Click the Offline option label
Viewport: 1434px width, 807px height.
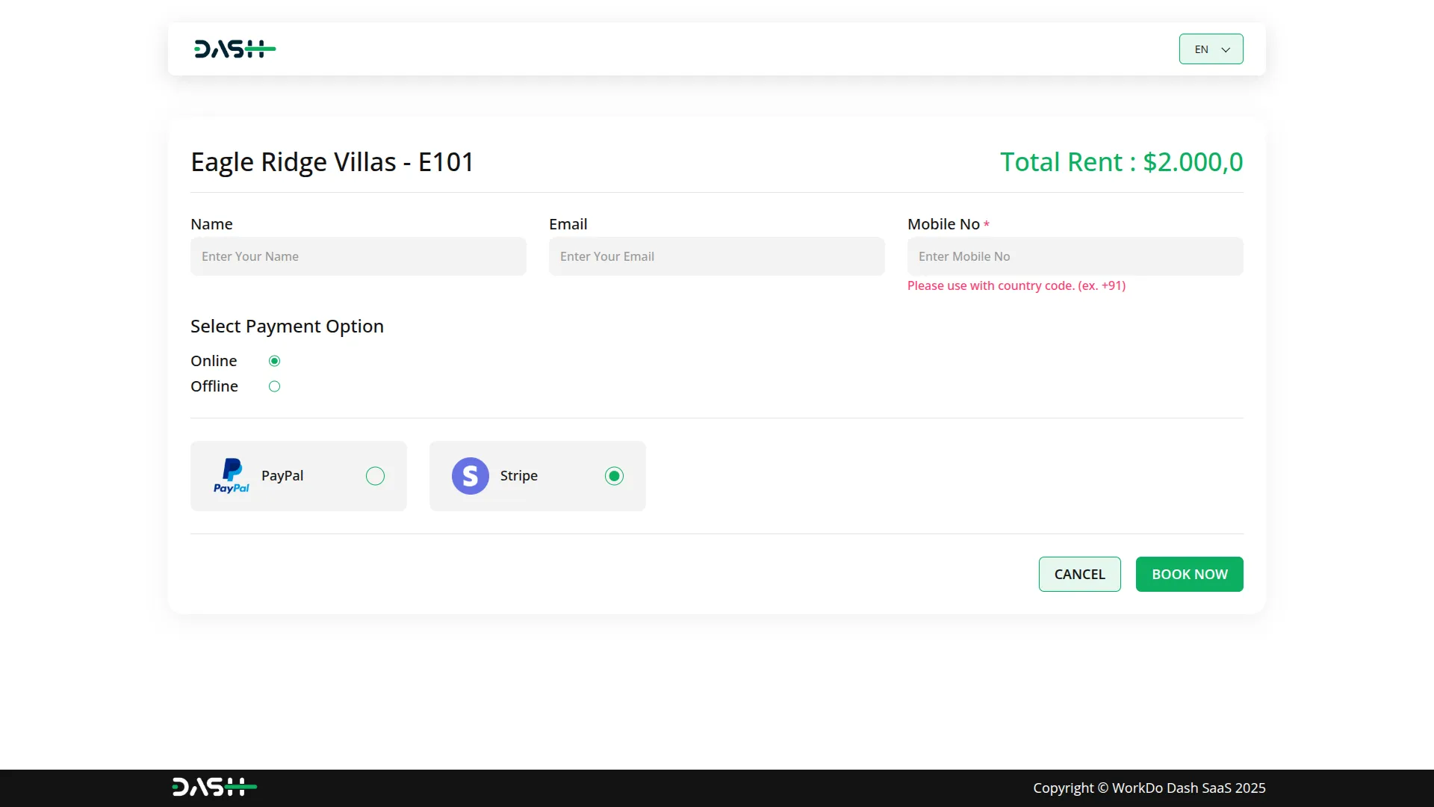214,386
